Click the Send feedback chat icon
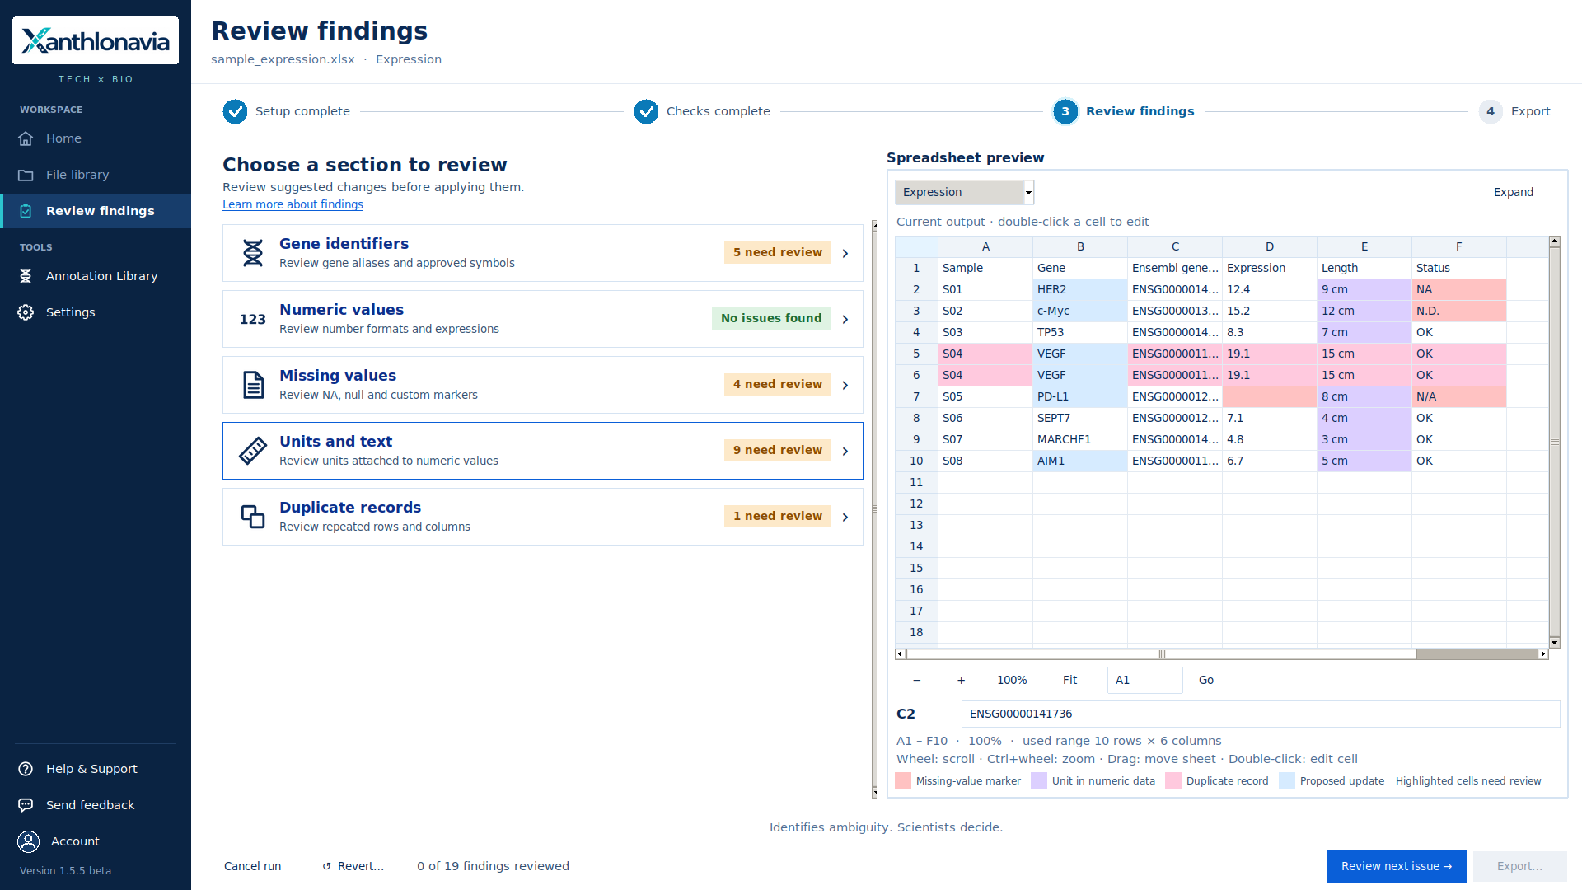This screenshot has width=1582, height=890. point(26,805)
